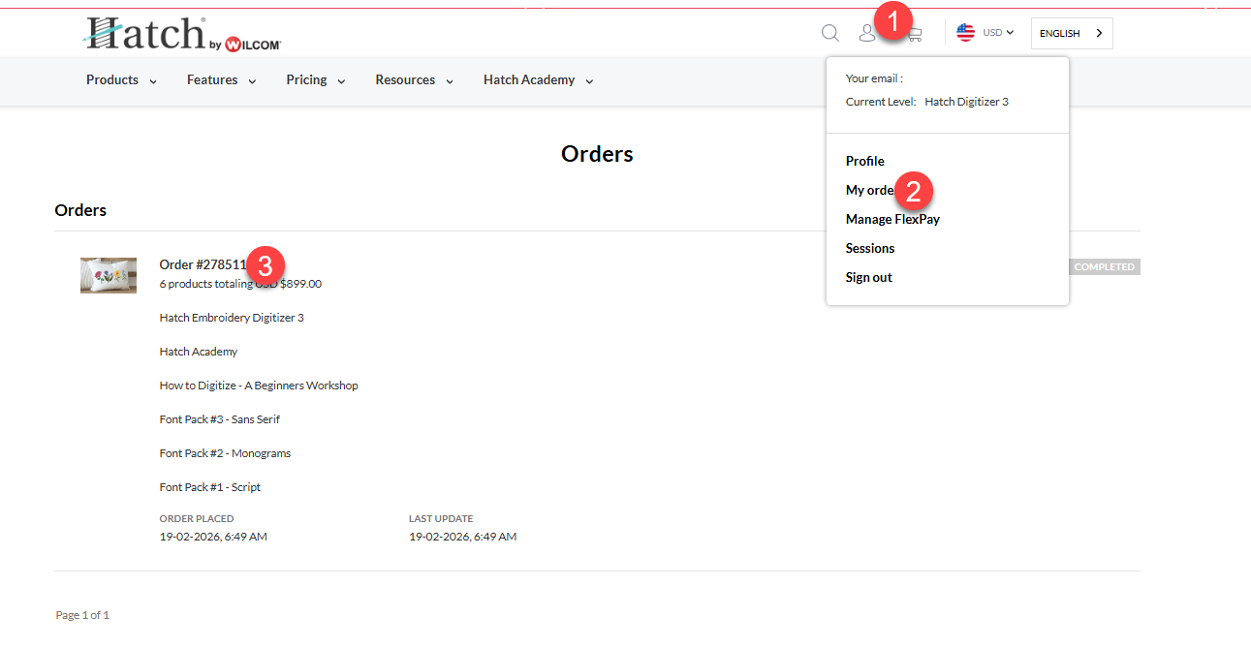Open Manage FlexPay
1251x648 pixels.
click(892, 219)
